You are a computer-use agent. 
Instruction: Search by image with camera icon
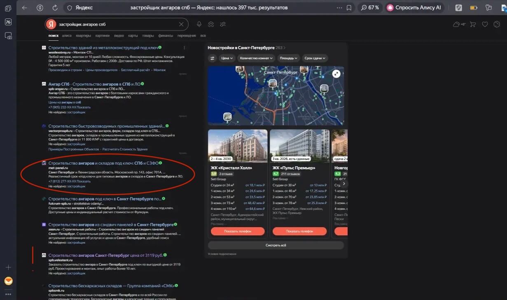[x=211, y=24]
